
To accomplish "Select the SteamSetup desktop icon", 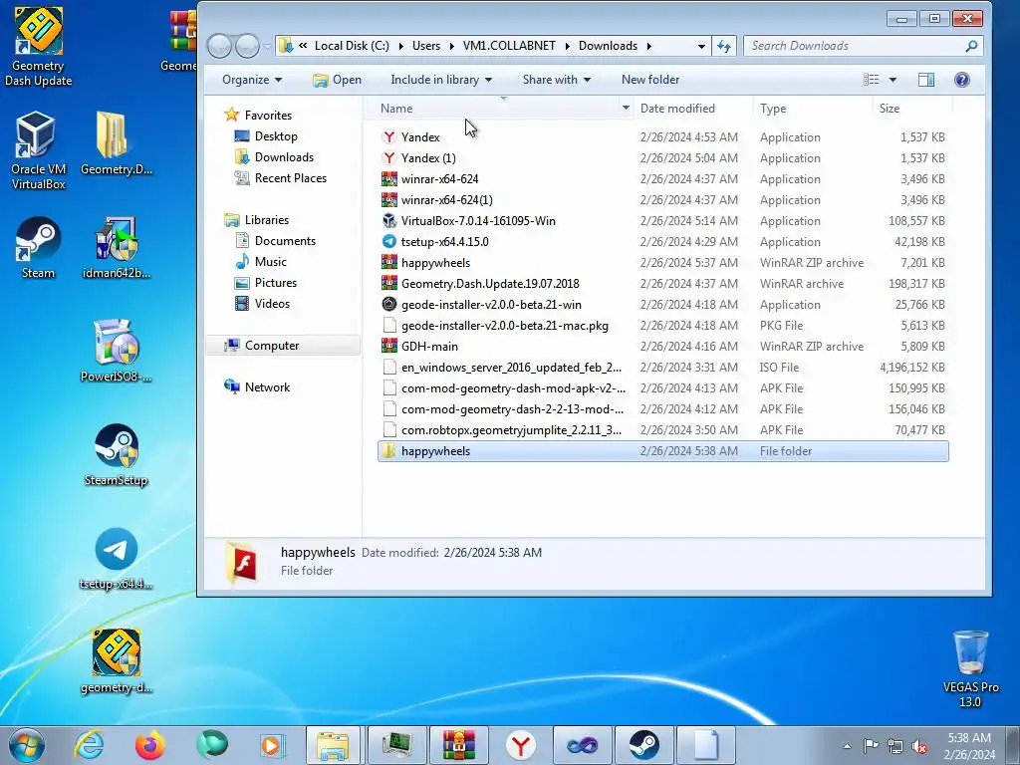I will (116, 454).
